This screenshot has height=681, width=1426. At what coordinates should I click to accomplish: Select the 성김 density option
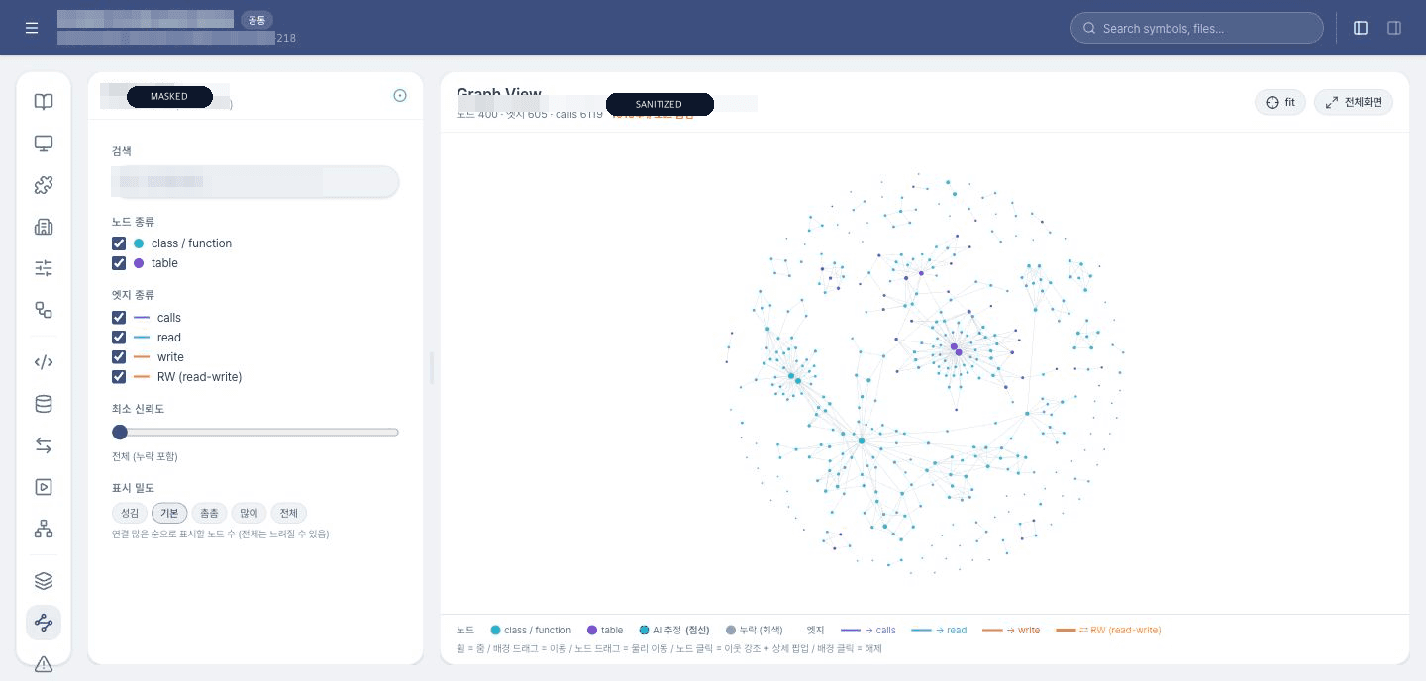point(130,513)
